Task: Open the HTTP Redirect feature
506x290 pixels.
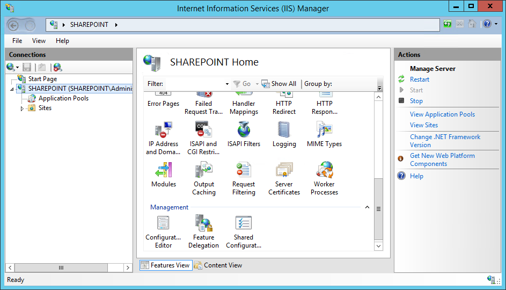Action: pyautogui.click(x=284, y=103)
